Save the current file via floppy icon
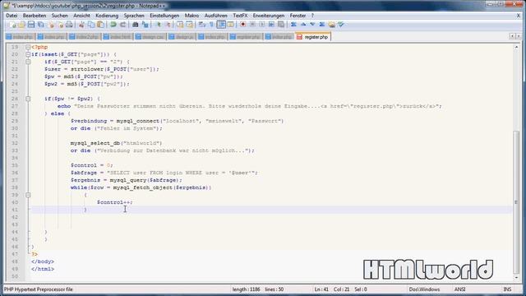526x296 pixels. [x=31, y=25]
